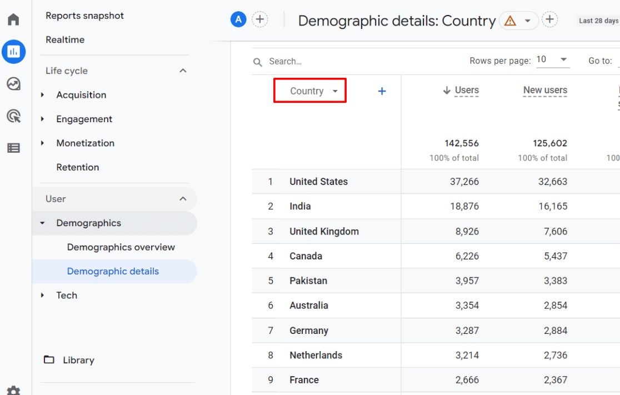The width and height of the screenshot is (620, 395).
Task: Click the insights plus icon beside the title
Action: coord(549,18)
